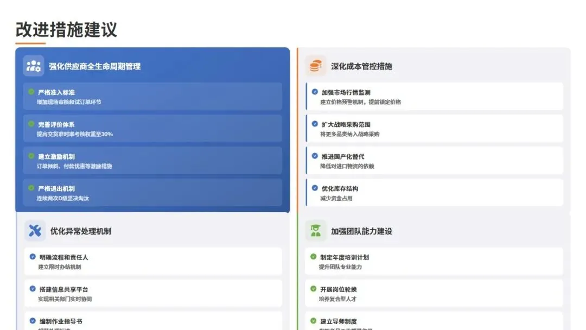The height and width of the screenshot is (330, 586).
Task: Click the blue check icon beside 加强市场行情监测
Action: click(x=315, y=92)
